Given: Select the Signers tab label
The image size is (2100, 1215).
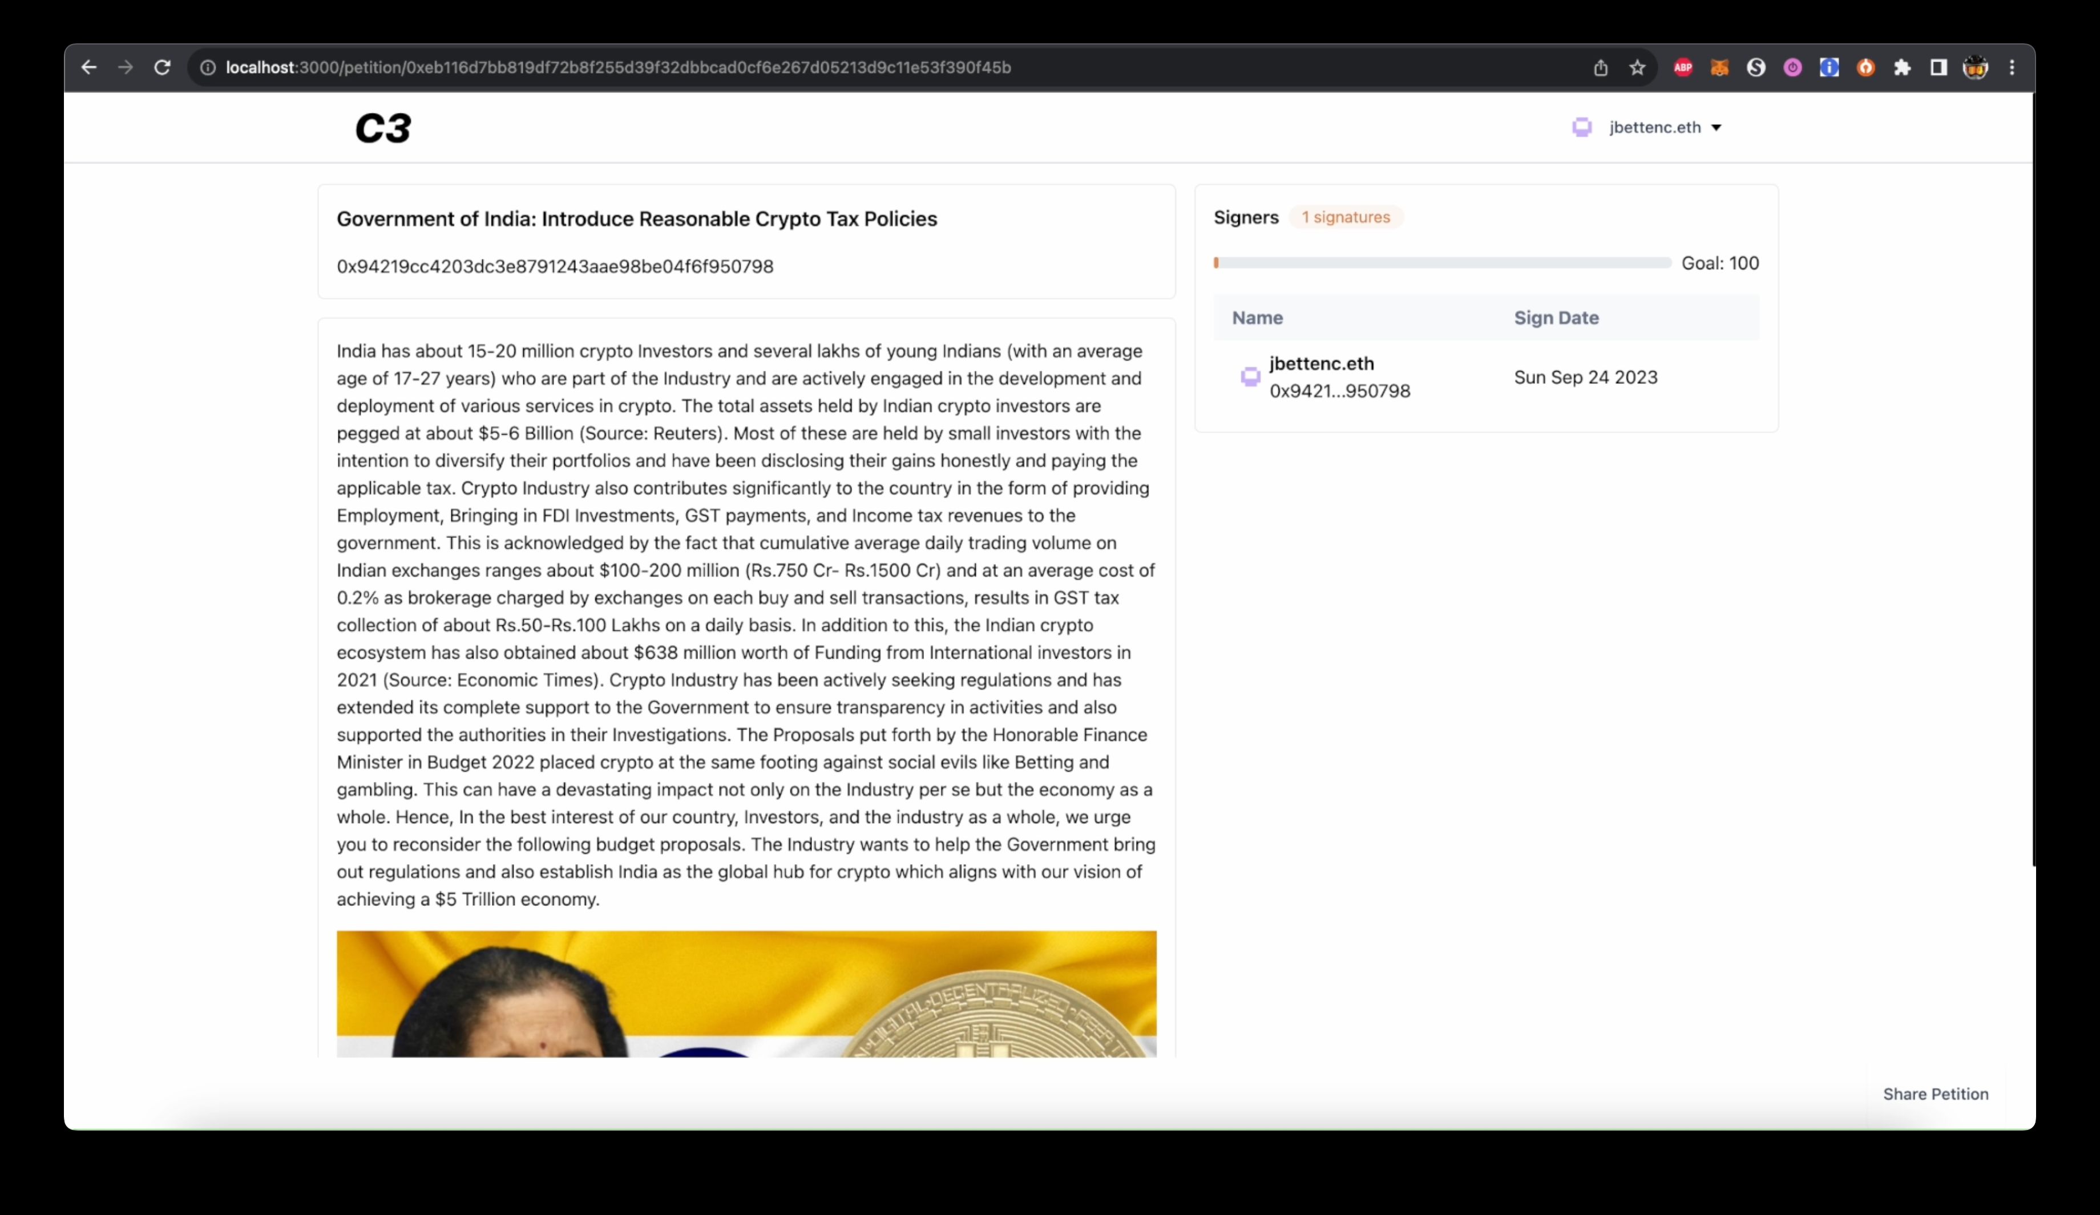Looking at the screenshot, I should [x=1247, y=216].
